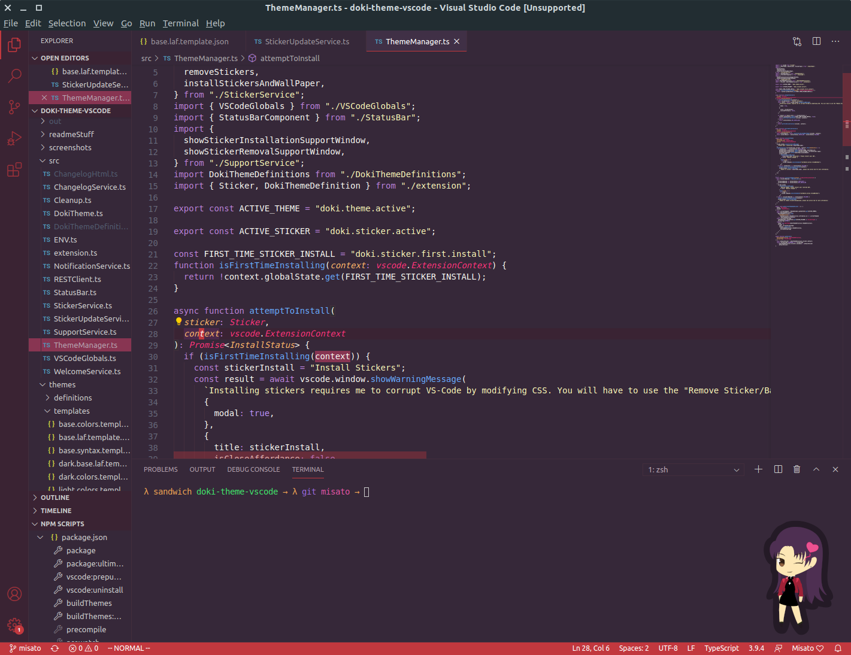Collapse the Open Editors section
The width and height of the screenshot is (851, 655).
tap(80, 58)
